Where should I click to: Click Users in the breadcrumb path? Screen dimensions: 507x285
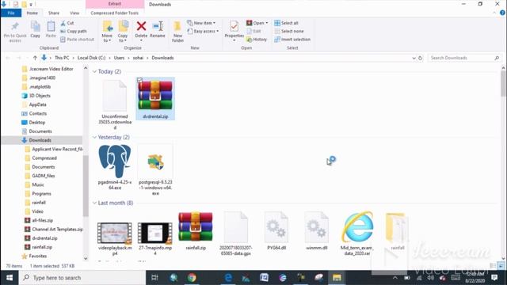pos(119,58)
